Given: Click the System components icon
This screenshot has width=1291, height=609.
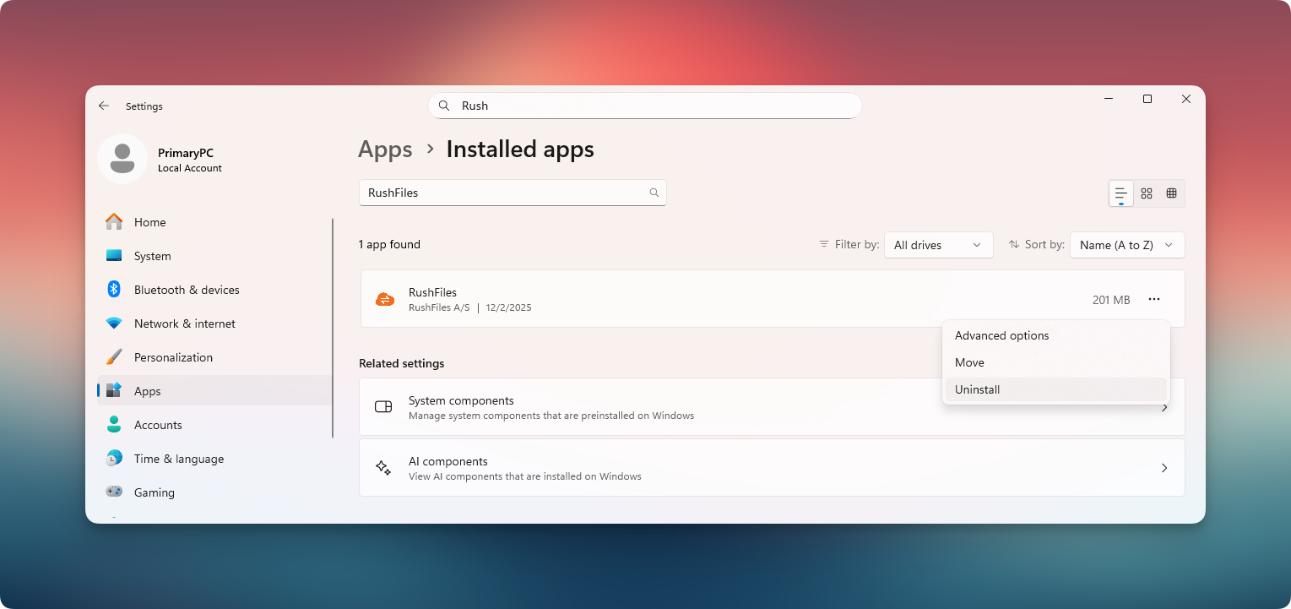Looking at the screenshot, I should [x=383, y=407].
